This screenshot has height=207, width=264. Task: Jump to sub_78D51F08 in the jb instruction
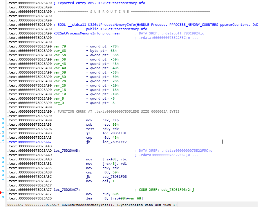pos(115,177)
